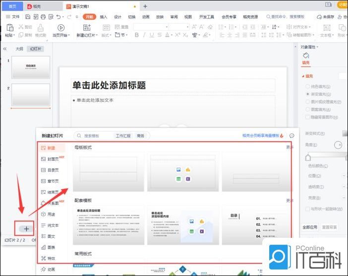Expand the 节 section dropdown
This screenshot has width=348, height=276.
[127, 35]
